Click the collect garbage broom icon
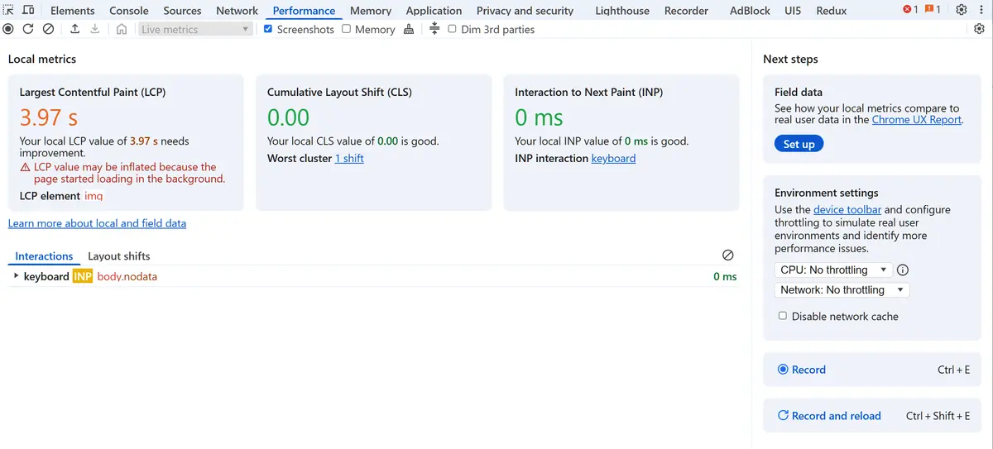This screenshot has height=449, width=993. pyautogui.click(x=409, y=29)
